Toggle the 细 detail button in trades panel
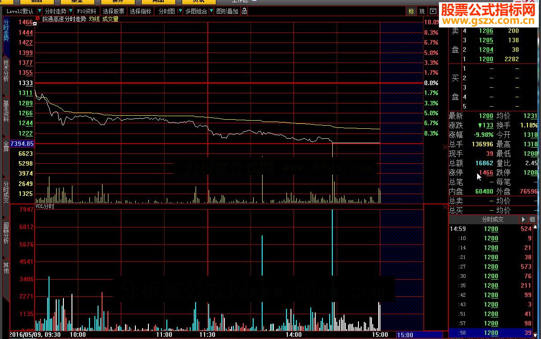This screenshot has height=339, width=541. pyautogui.click(x=532, y=220)
